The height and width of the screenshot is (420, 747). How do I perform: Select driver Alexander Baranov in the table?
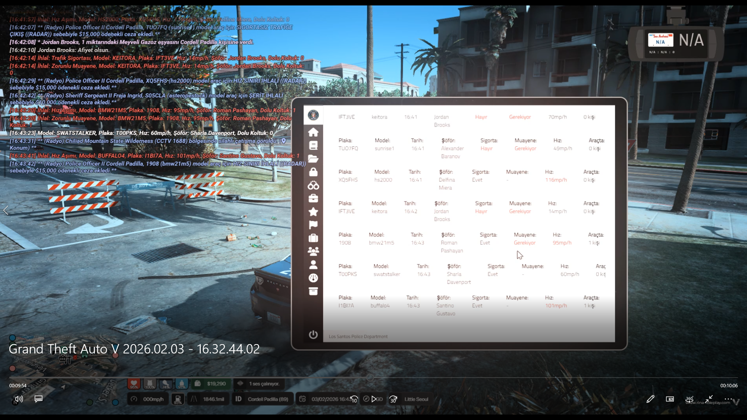click(452, 152)
